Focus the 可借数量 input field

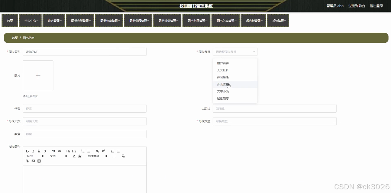275,121
